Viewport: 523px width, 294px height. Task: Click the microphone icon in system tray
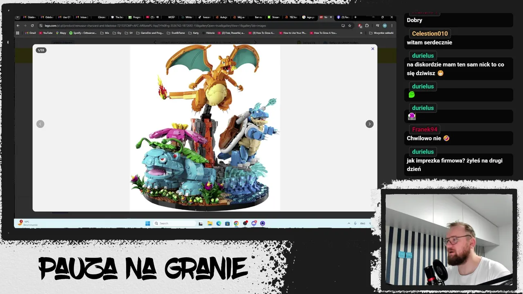click(x=355, y=223)
